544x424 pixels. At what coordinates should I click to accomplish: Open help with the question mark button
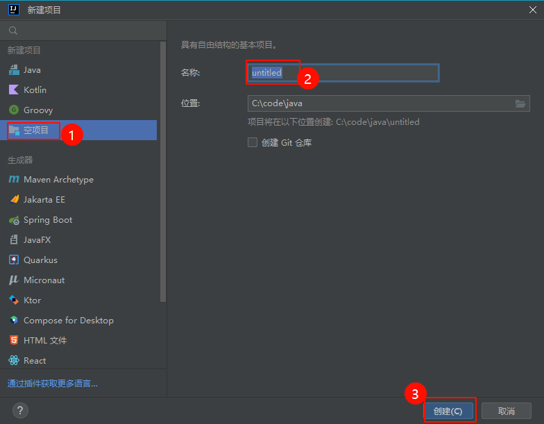[20, 411]
